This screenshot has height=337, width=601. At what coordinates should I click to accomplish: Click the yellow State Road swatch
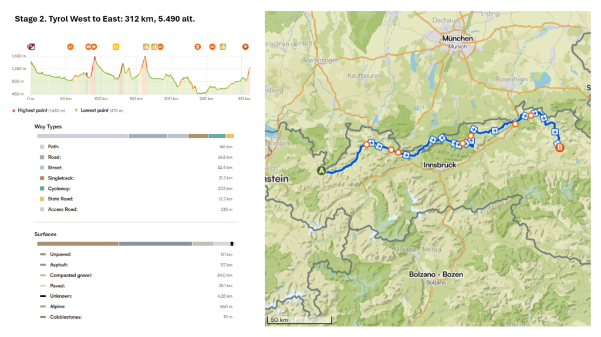click(42, 199)
